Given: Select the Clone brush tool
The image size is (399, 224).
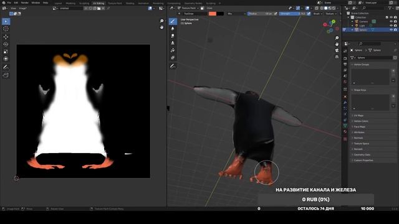Looking at the screenshot, I should (x=173, y=43).
